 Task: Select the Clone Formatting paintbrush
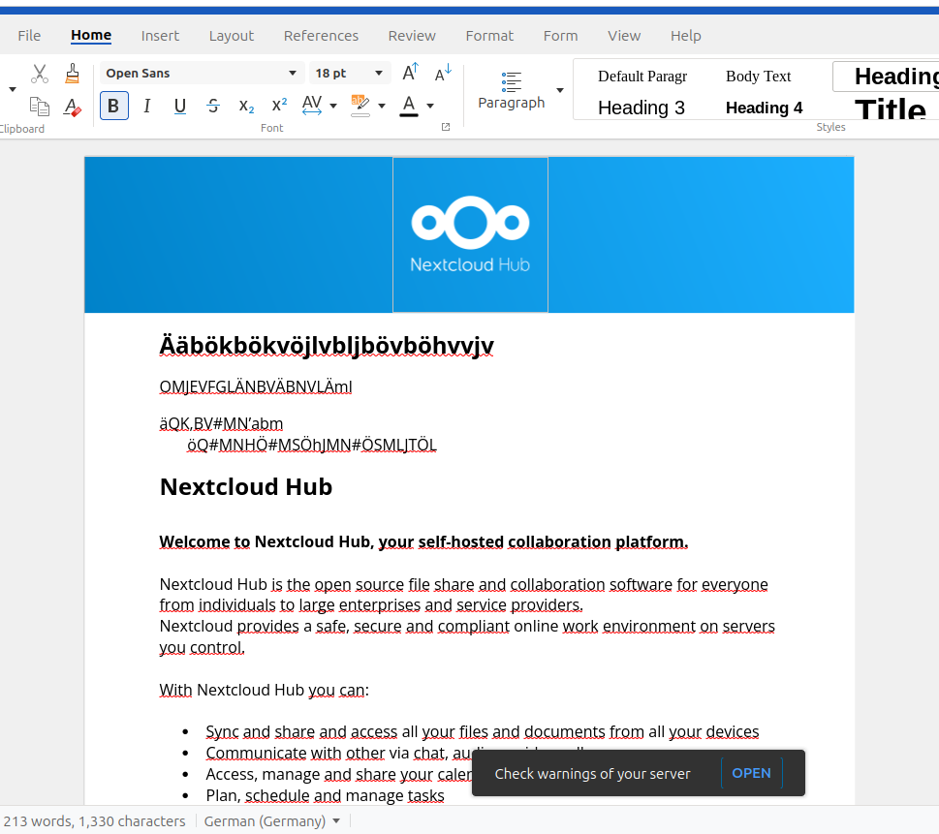tap(72, 74)
